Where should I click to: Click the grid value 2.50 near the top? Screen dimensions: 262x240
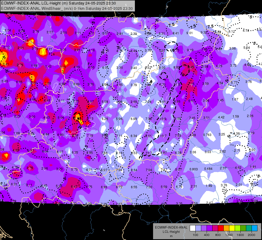pyautogui.click(x=63, y=33)
